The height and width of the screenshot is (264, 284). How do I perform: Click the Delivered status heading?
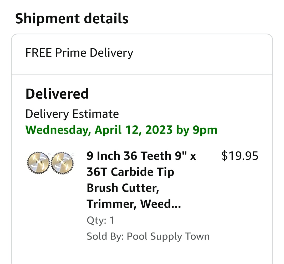click(57, 94)
